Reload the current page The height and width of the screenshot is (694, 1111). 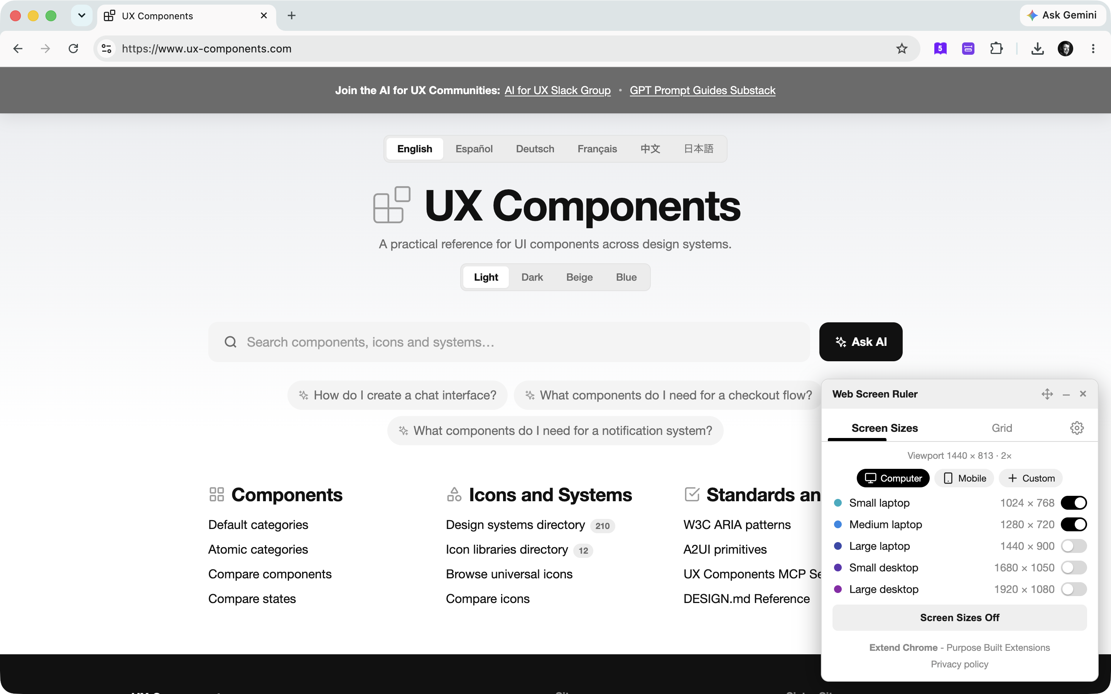[73, 49]
